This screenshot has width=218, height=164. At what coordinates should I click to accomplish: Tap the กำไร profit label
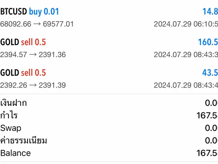[x=9, y=115]
